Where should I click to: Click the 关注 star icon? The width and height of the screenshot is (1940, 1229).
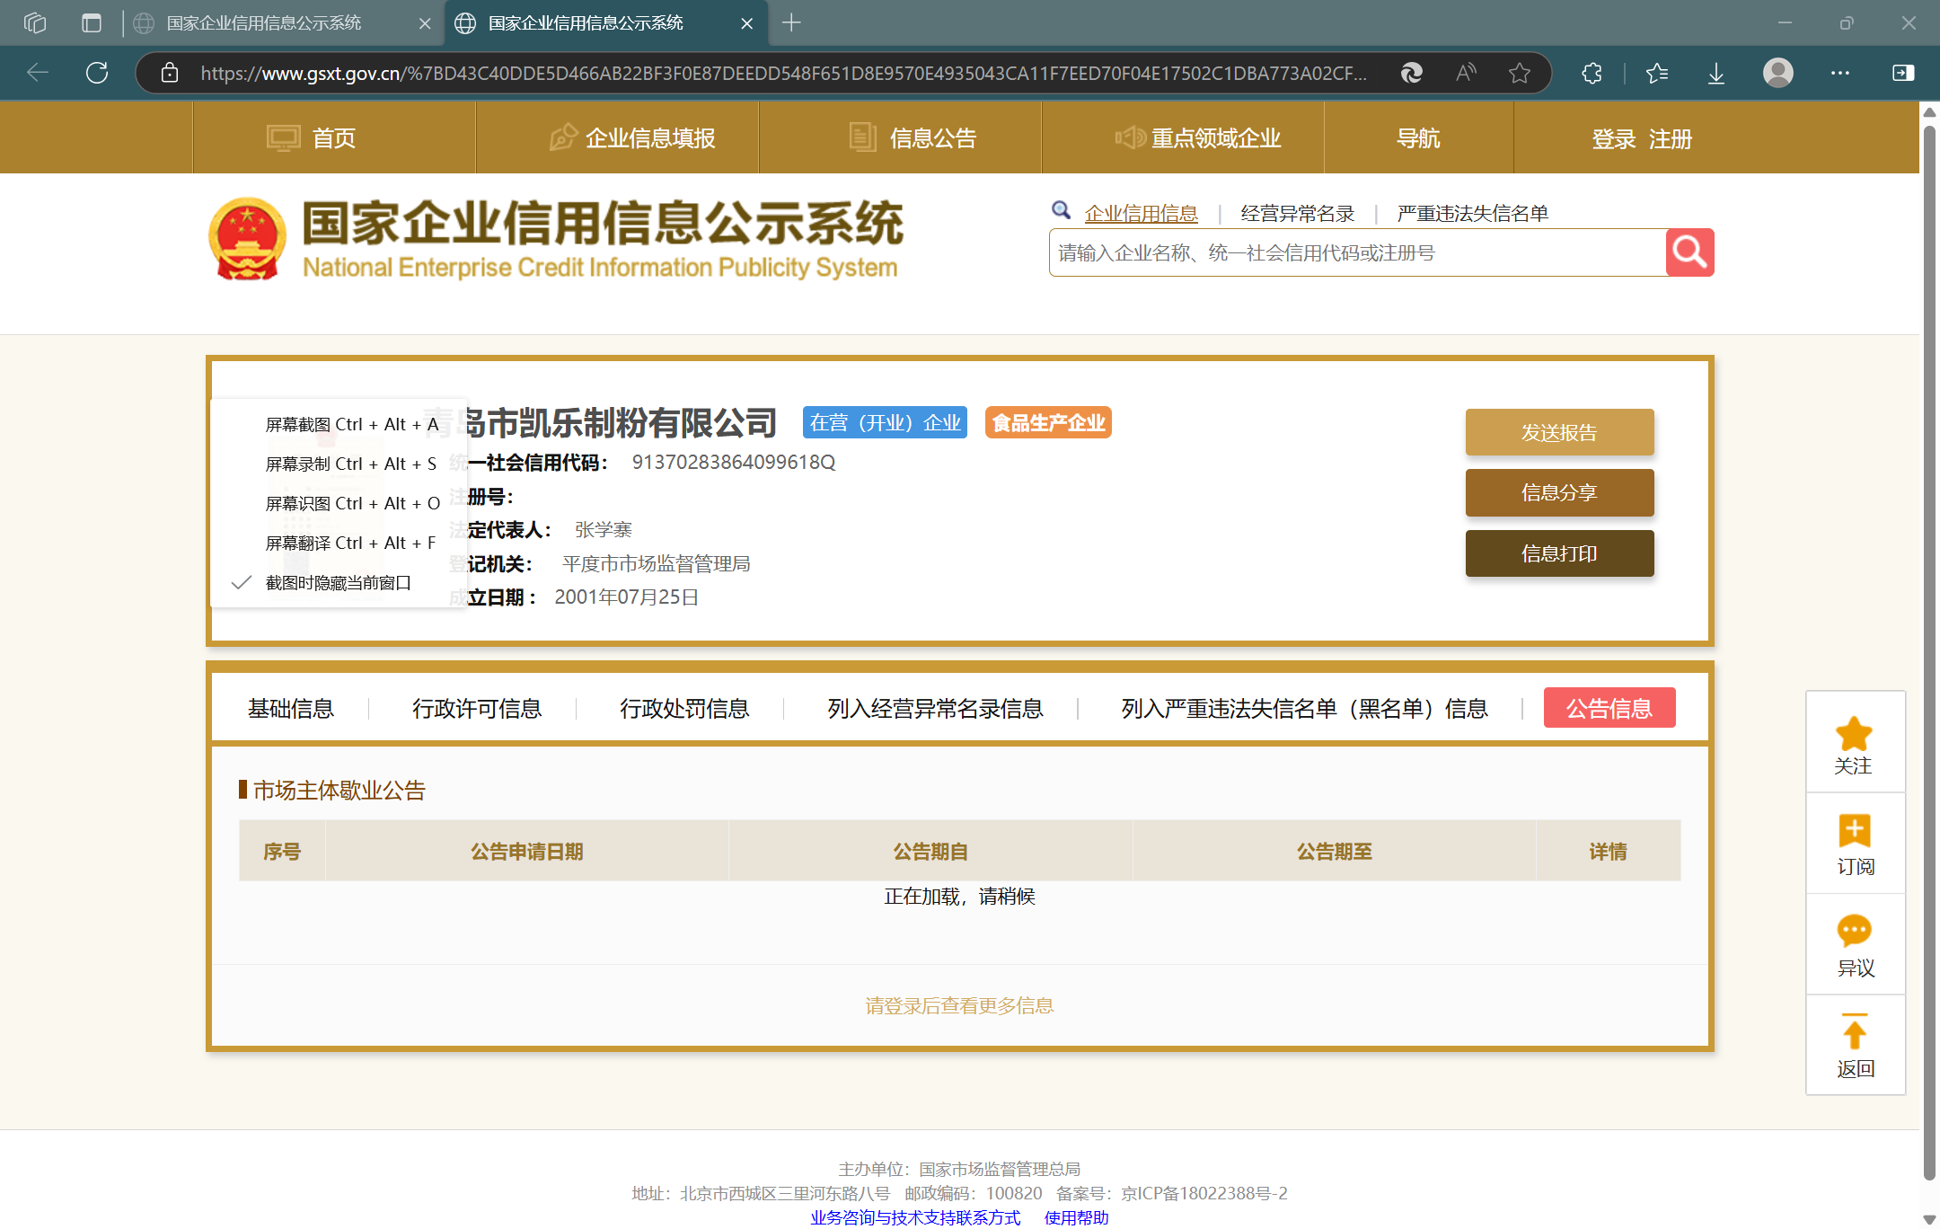click(1854, 734)
